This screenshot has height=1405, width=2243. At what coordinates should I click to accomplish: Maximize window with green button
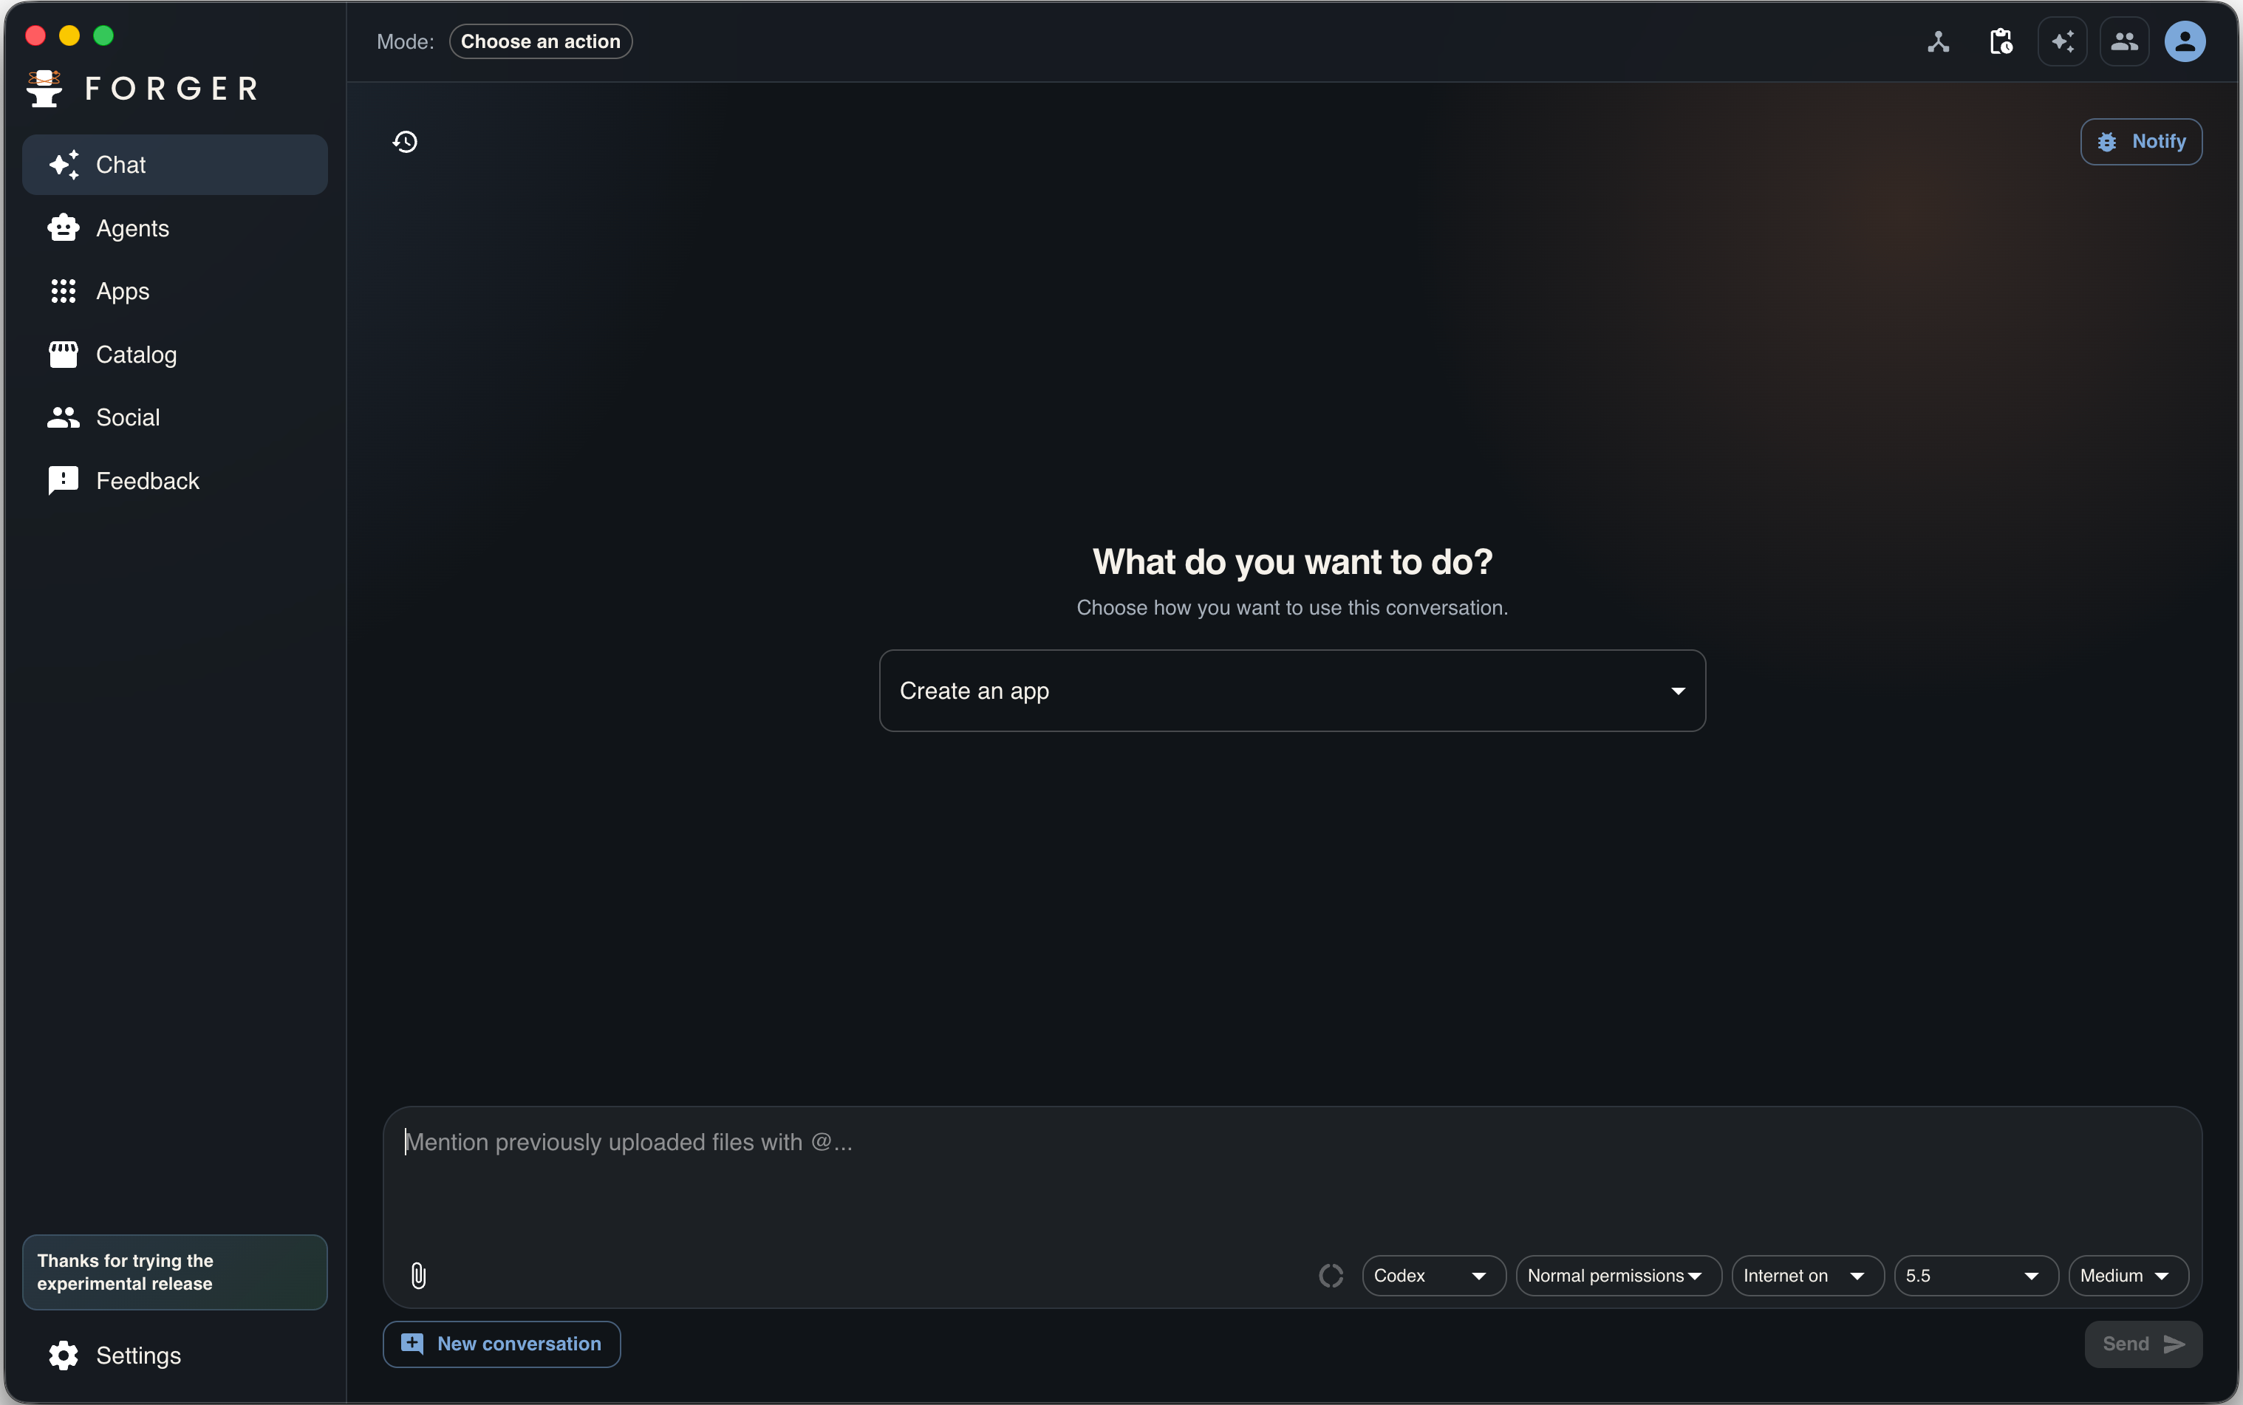click(x=103, y=35)
